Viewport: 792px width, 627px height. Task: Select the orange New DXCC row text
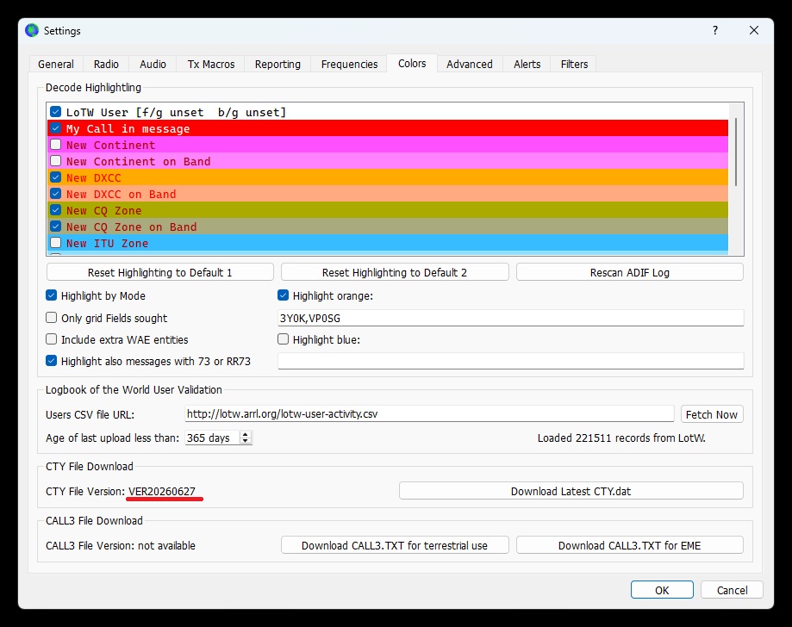pos(93,177)
